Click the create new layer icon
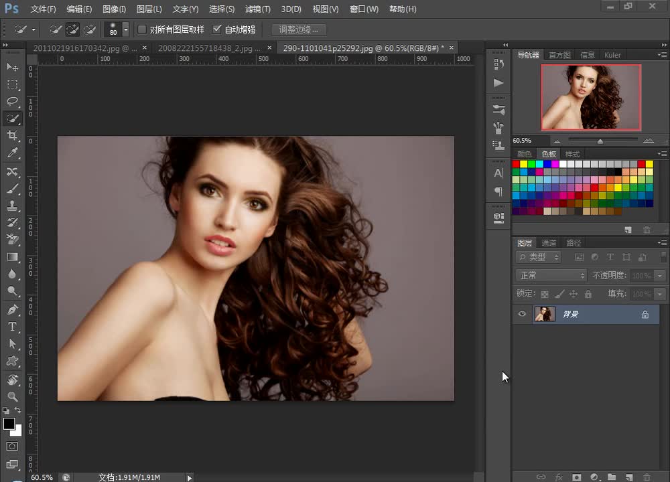Screen dimensions: 670x482 (628, 477)
